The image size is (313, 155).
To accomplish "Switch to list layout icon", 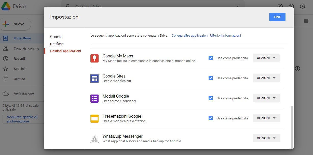I will [306, 21].
